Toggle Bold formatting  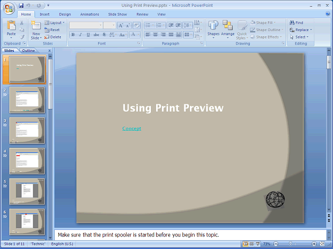pyautogui.click(x=73, y=35)
